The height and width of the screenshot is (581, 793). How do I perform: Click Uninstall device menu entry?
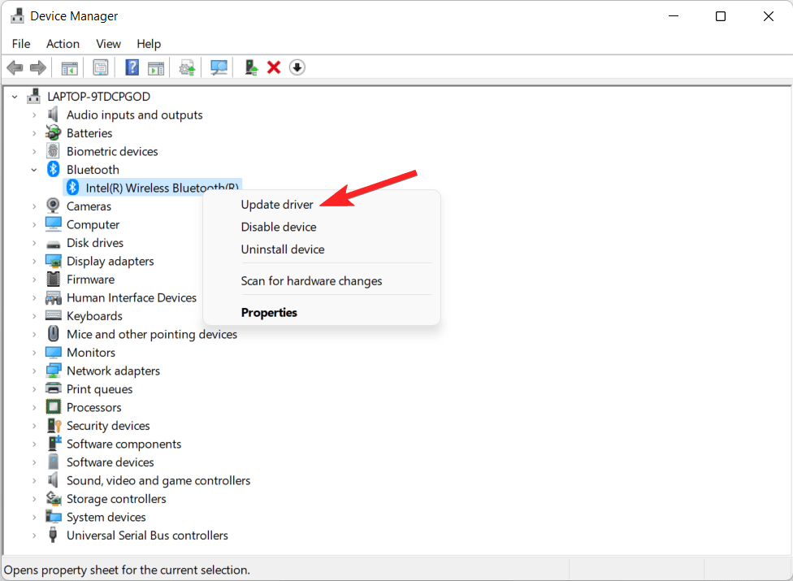point(283,249)
